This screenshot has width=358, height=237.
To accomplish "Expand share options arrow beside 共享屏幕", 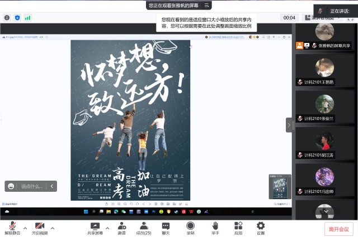I will click(x=107, y=228).
